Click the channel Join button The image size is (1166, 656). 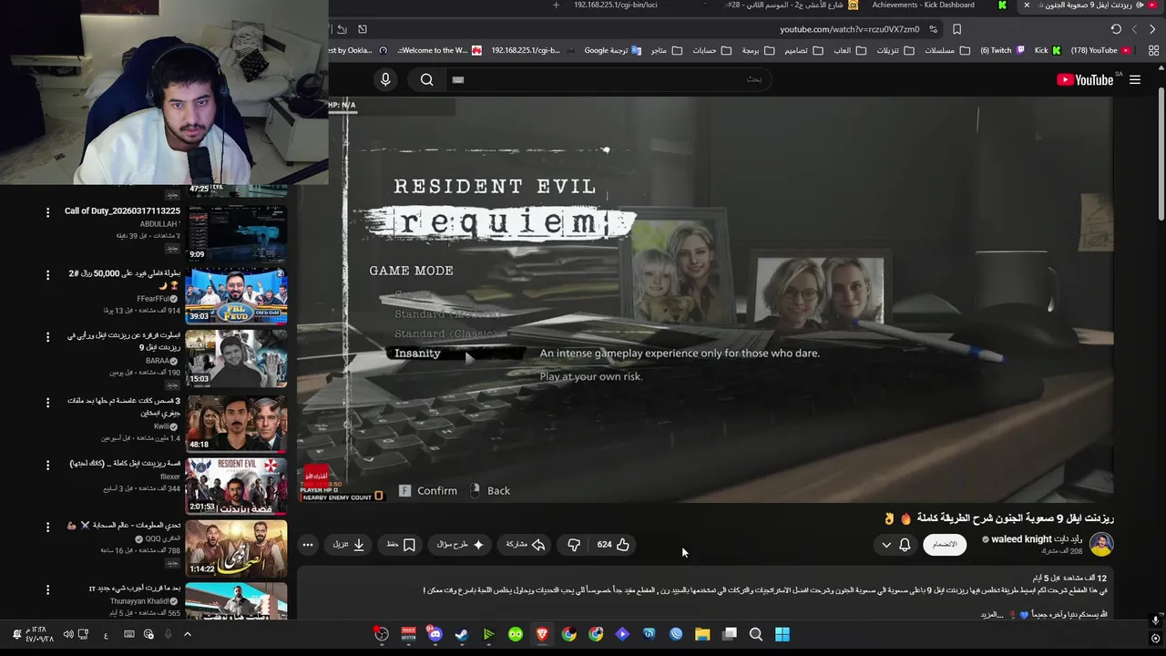(945, 545)
